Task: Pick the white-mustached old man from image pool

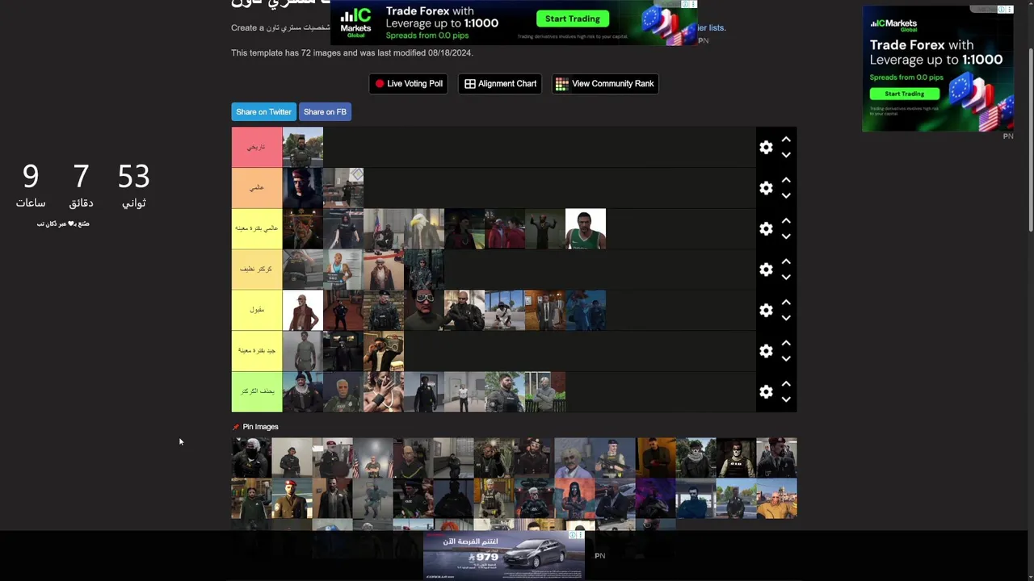Action: pyautogui.click(x=574, y=458)
